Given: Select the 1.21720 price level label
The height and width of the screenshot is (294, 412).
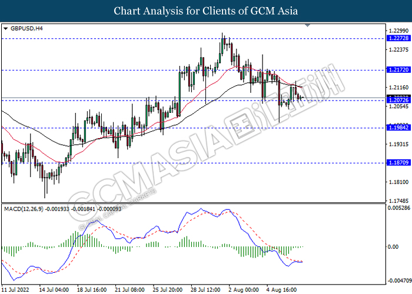Looking at the screenshot, I should (x=398, y=69).
